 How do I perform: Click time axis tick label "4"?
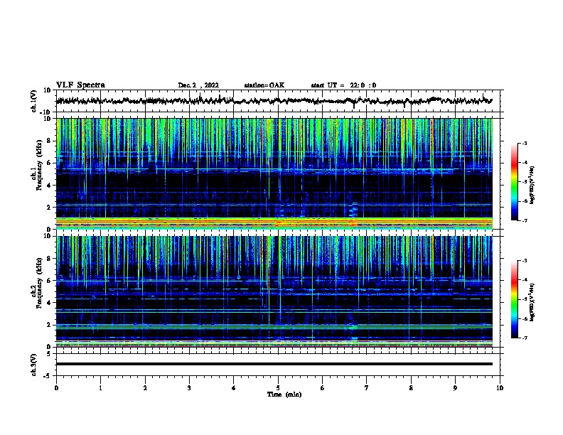234,387
